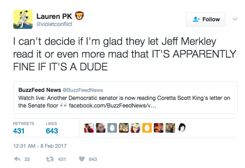Click the orange egg avatar
Image resolution: width=245 pixels, height=168 pixels.
coord(147,128)
